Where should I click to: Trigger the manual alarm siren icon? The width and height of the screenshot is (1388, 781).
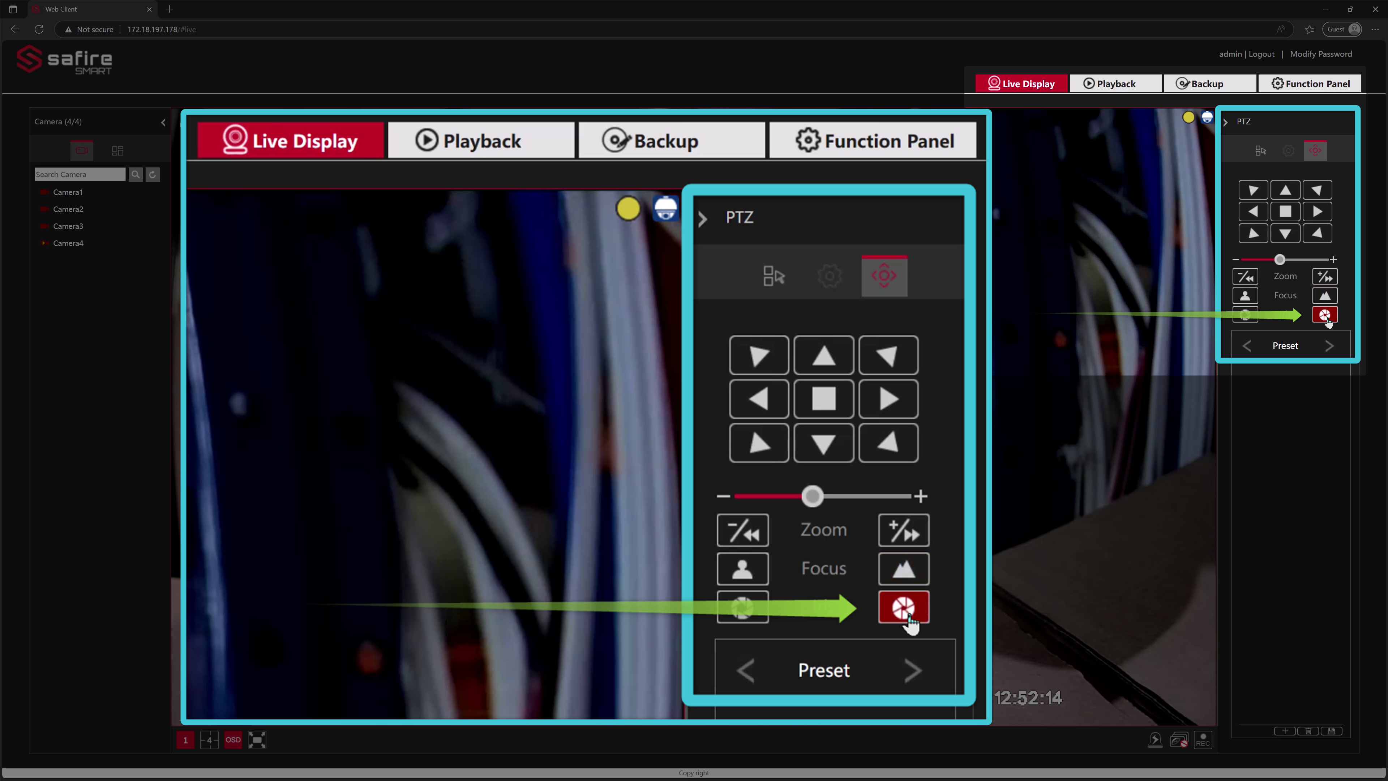pos(1155,739)
